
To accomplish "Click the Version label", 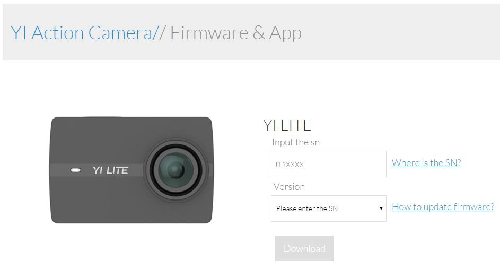I will pyautogui.click(x=289, y=187).
